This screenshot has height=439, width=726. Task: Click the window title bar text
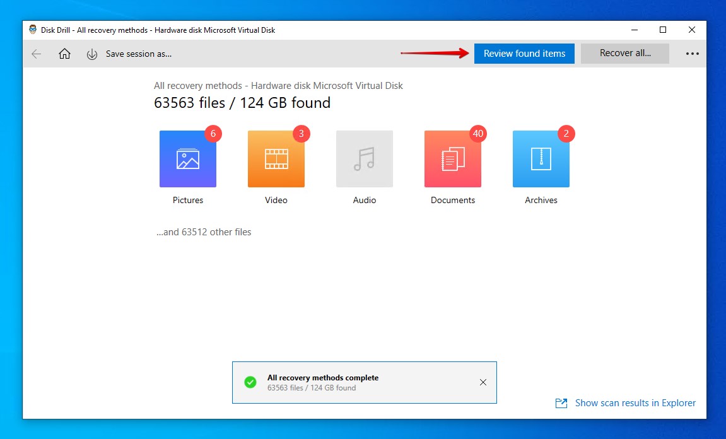[x=158, y=30]
